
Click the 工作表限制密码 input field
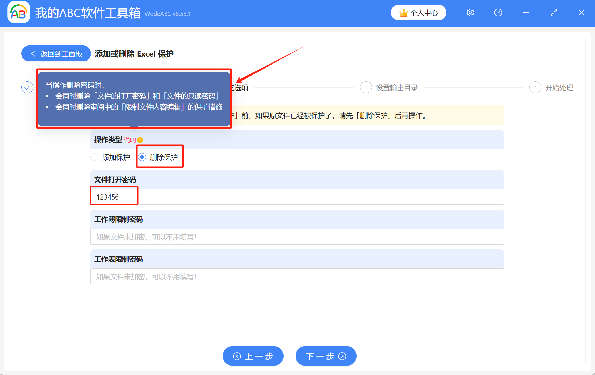click(x=297, y=276)
